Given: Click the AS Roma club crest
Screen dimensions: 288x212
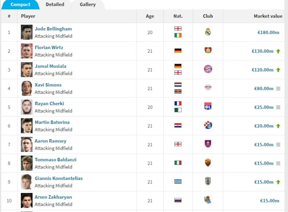Looking at the screenshot, I should [208, 163].
